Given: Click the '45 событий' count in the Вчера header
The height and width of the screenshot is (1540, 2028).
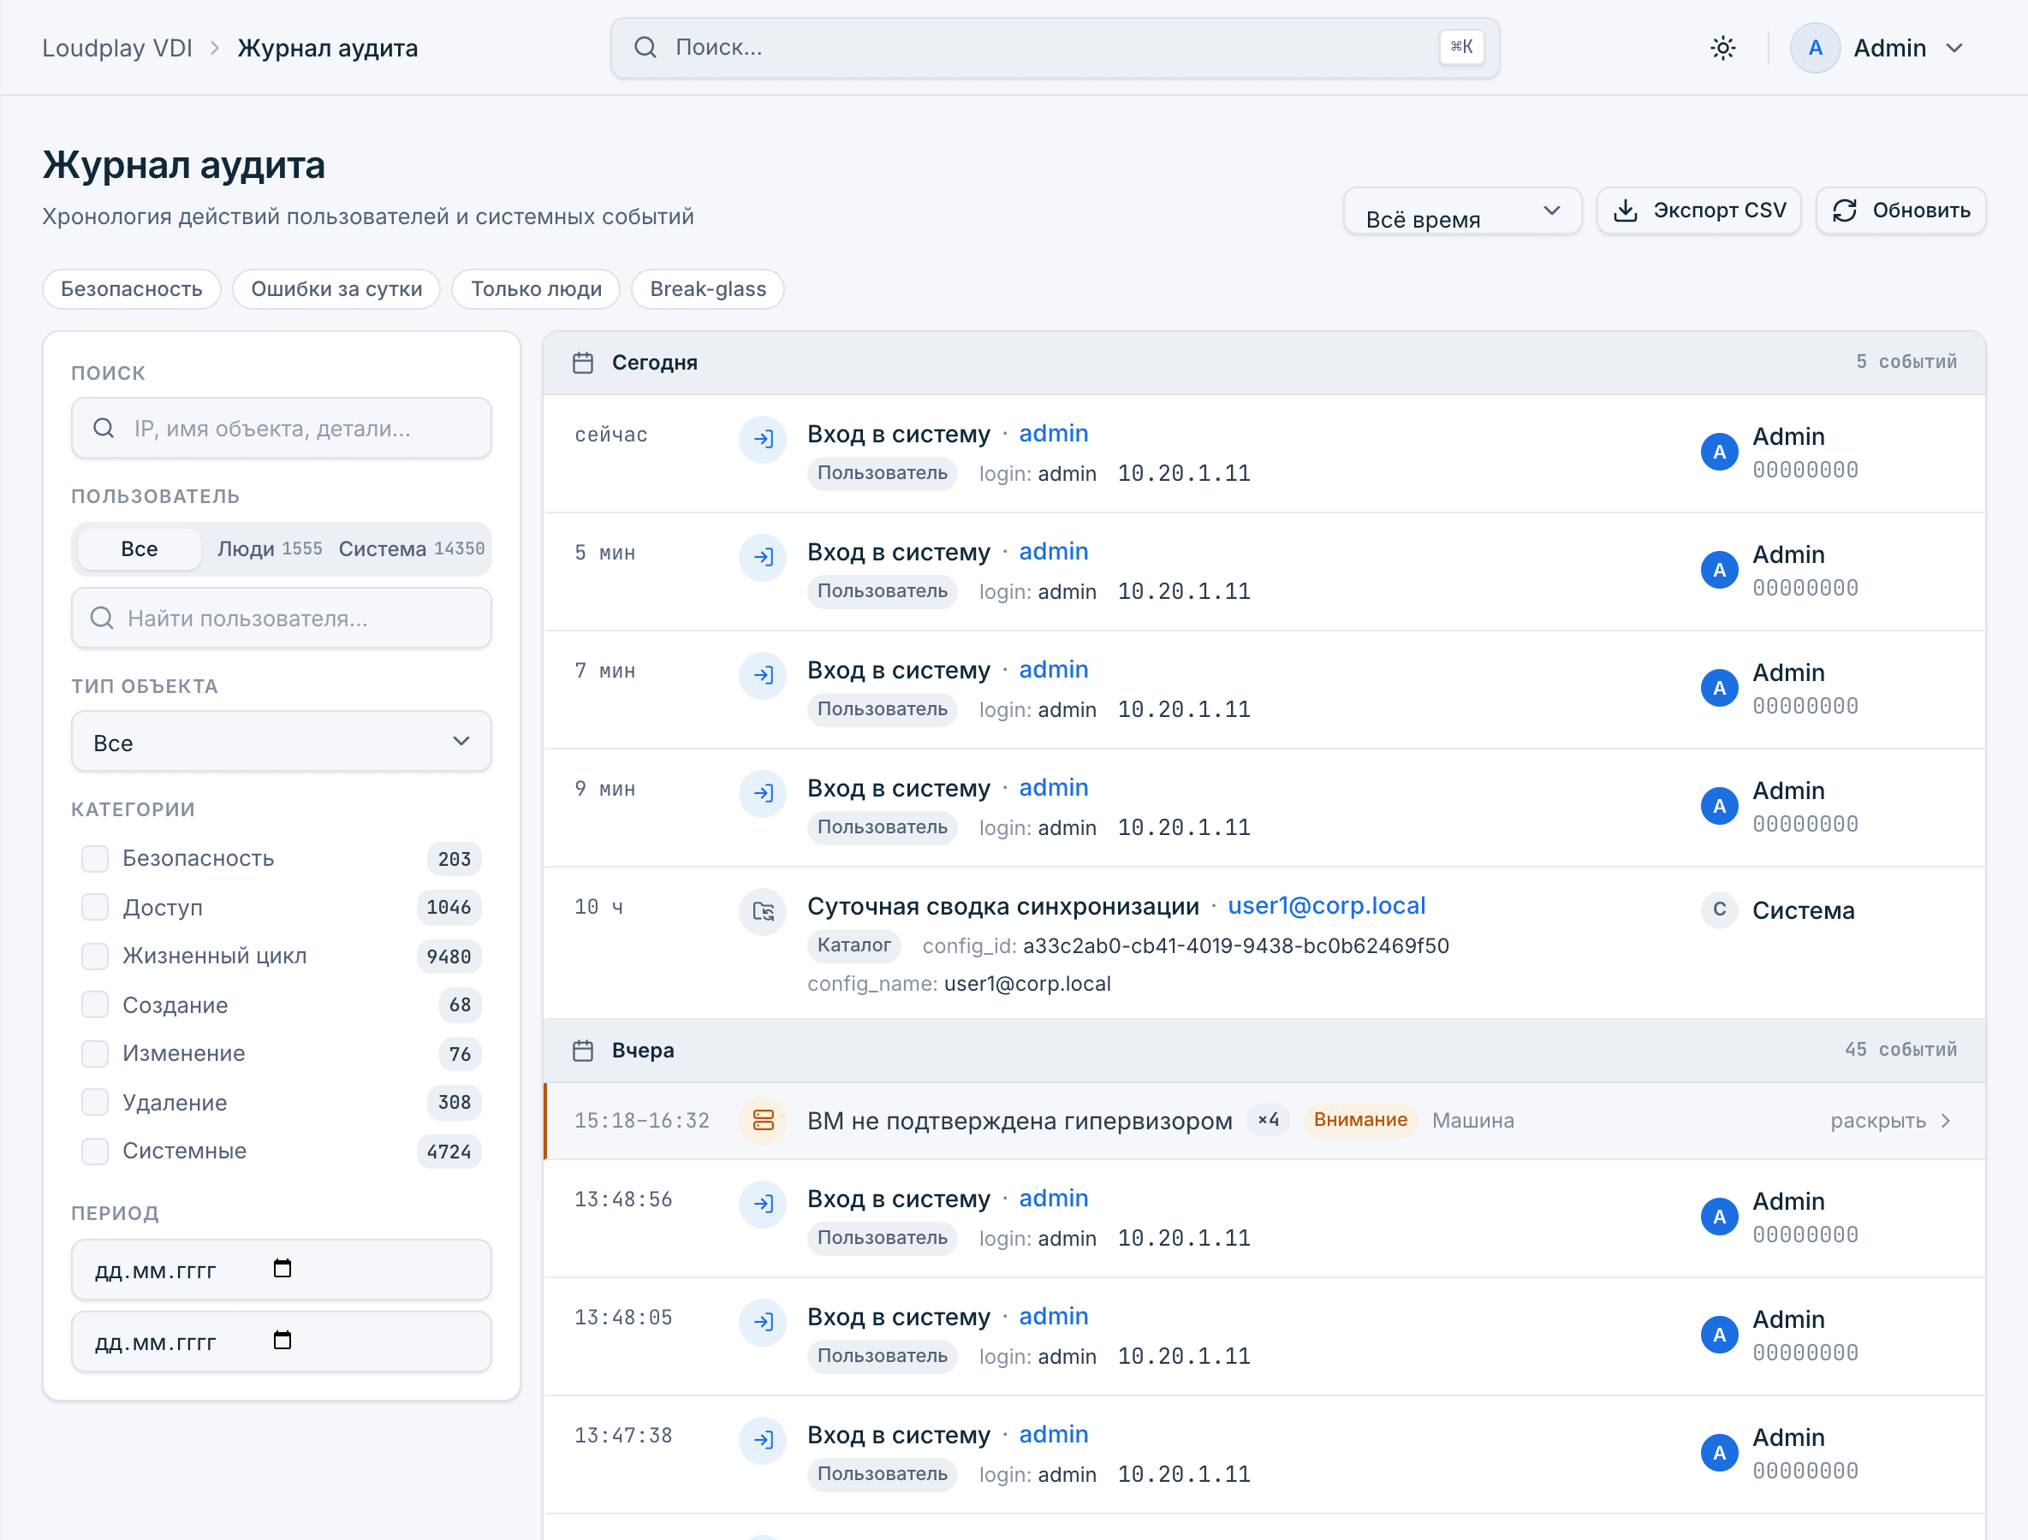Looking at the screenshot, I should coord(1900,1050).
